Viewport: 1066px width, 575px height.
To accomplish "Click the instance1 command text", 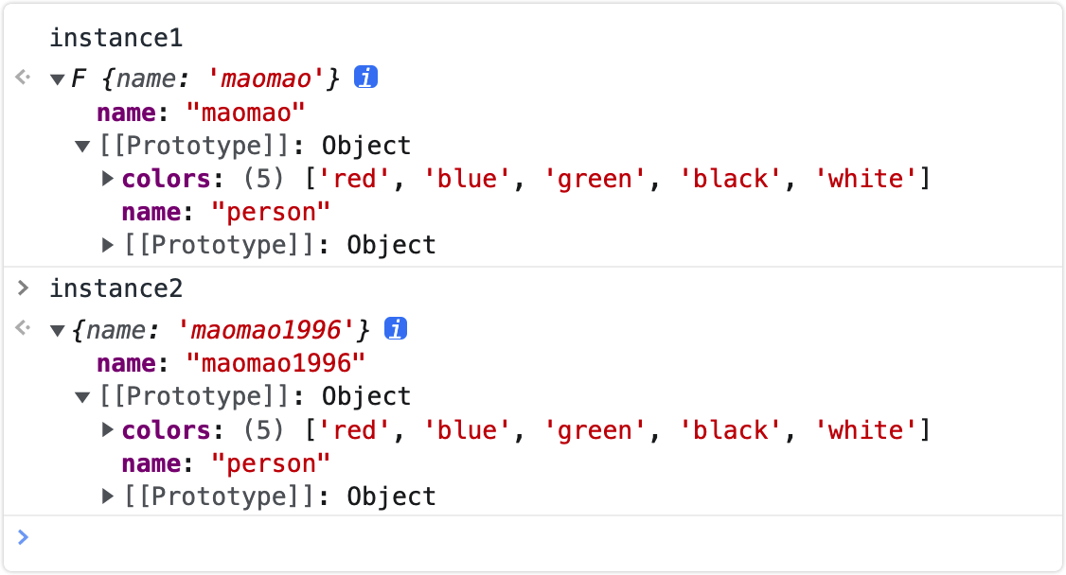I will click(x=116, y=38).
